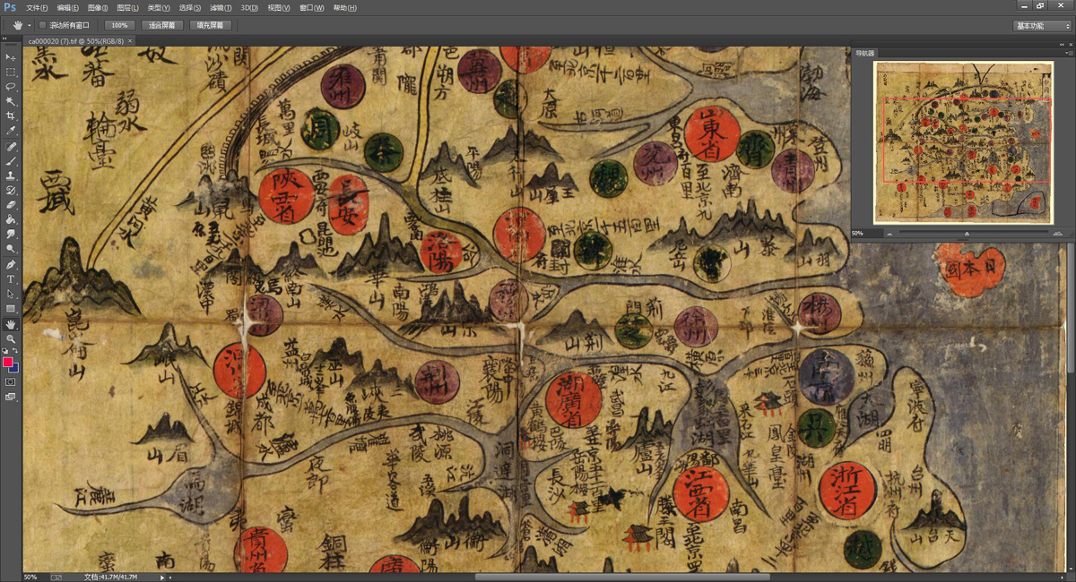This screenshot has height=582, width=1076.
Task: Open the Hand tool preset picker arrow
Action: (30, 25)
